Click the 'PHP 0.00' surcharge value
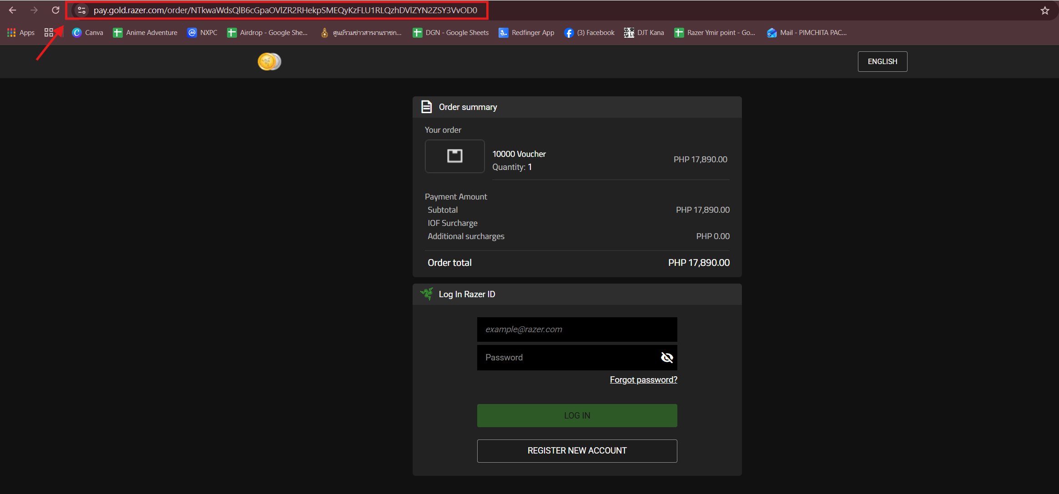 pos(713,236)
